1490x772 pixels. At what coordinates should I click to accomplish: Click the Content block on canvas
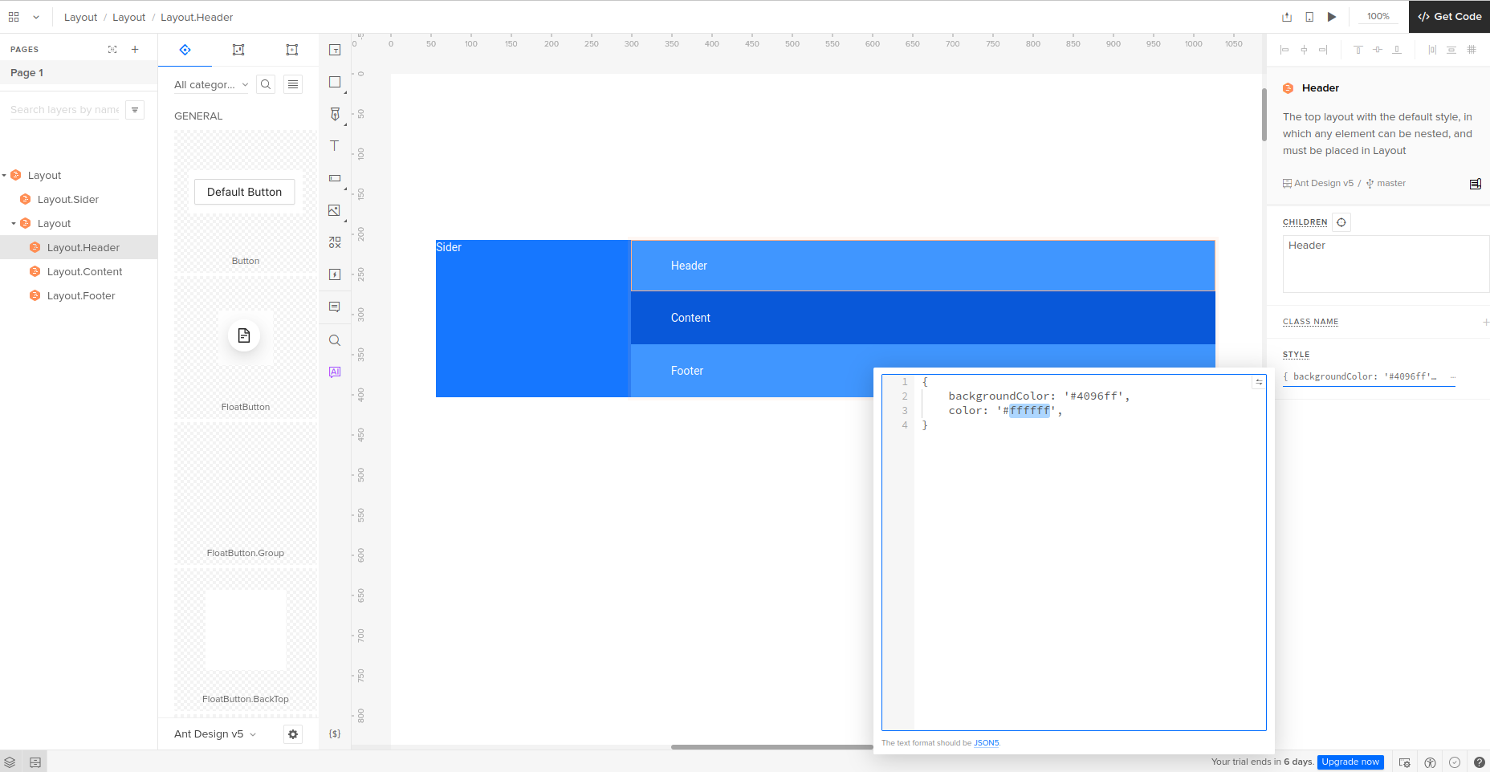tap(923, 318)
